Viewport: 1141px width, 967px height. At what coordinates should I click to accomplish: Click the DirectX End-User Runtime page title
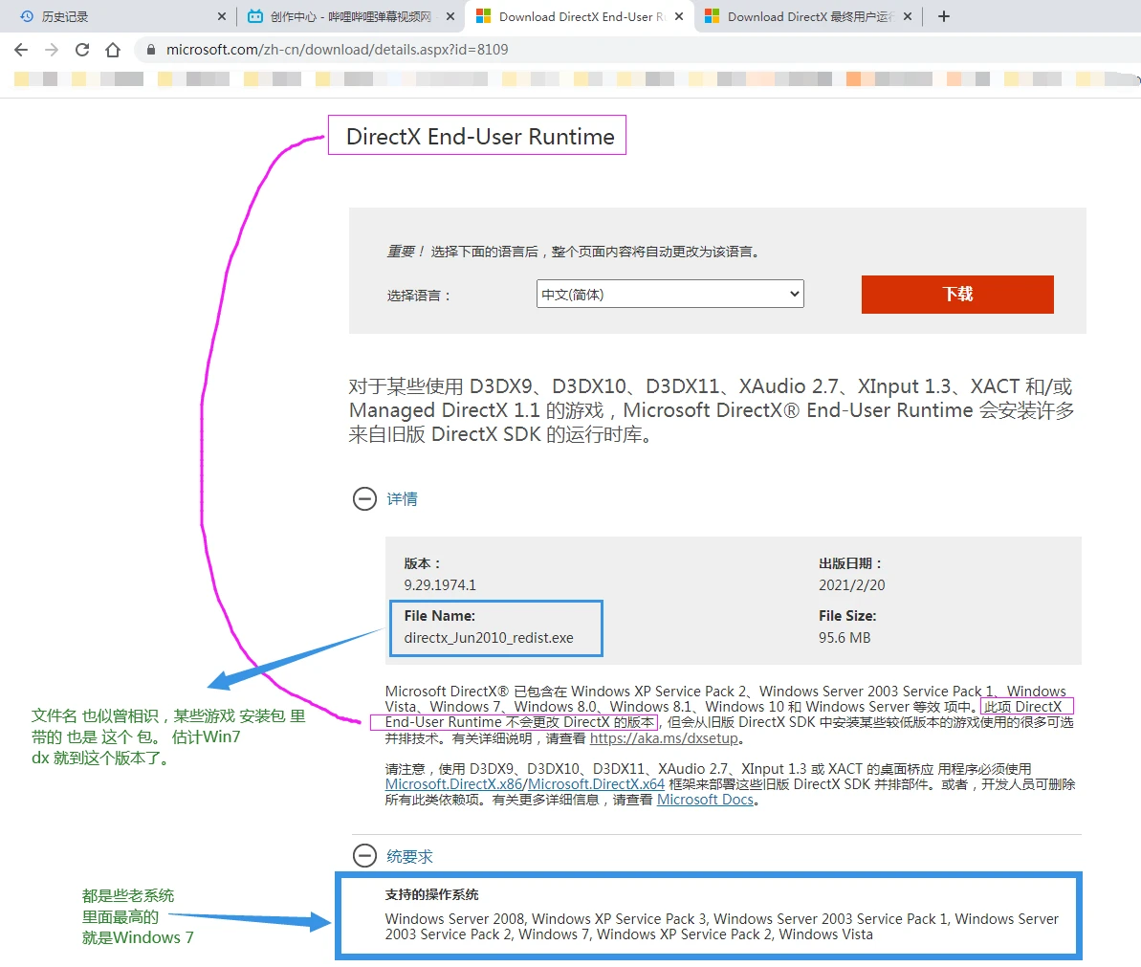tap(480, 136)
